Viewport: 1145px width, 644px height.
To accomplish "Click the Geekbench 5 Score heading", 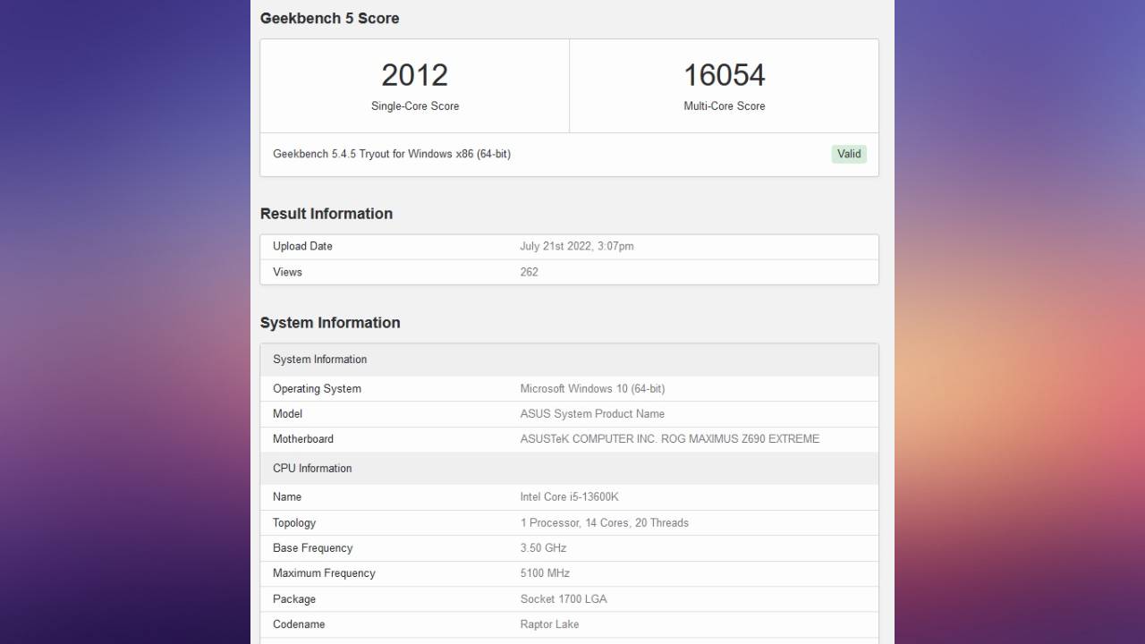I will (x=330, y=18).
